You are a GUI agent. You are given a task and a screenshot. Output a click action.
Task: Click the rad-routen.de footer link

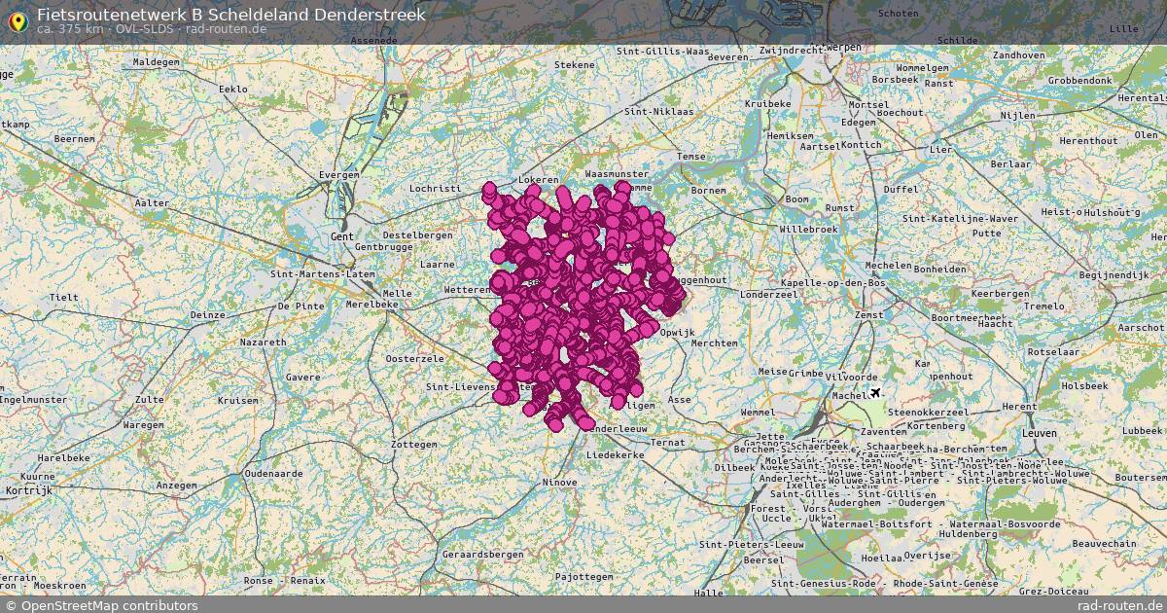pyautogui.click(x=1120, y=603)
